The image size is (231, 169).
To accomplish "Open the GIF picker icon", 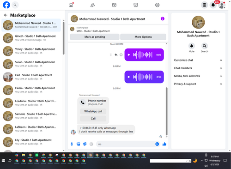I will pyautogui.click(x=91, y=144).
